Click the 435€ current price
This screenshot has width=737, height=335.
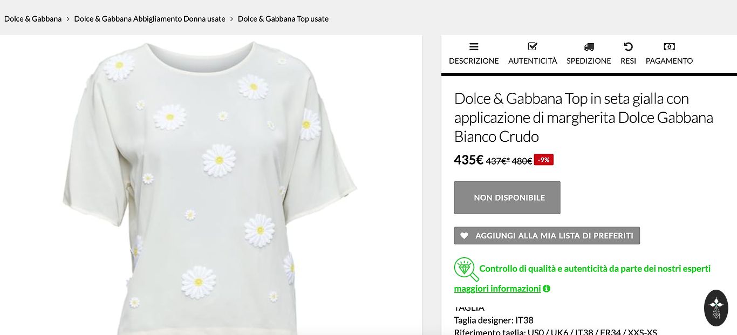(x=468, y=160)
